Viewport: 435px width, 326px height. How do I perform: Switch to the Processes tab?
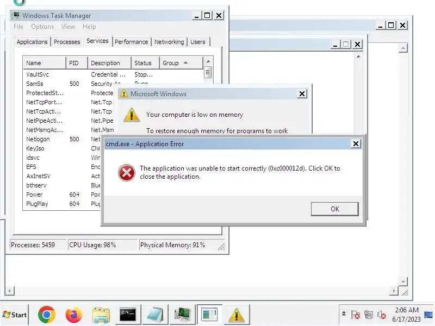(67, 42)
